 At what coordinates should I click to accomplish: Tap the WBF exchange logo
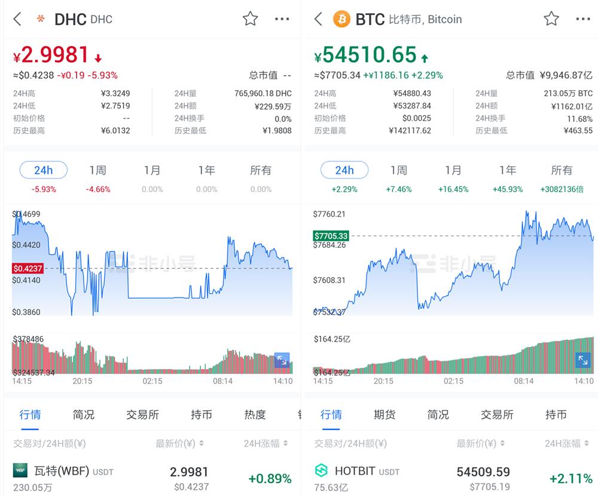coord(20,470)
